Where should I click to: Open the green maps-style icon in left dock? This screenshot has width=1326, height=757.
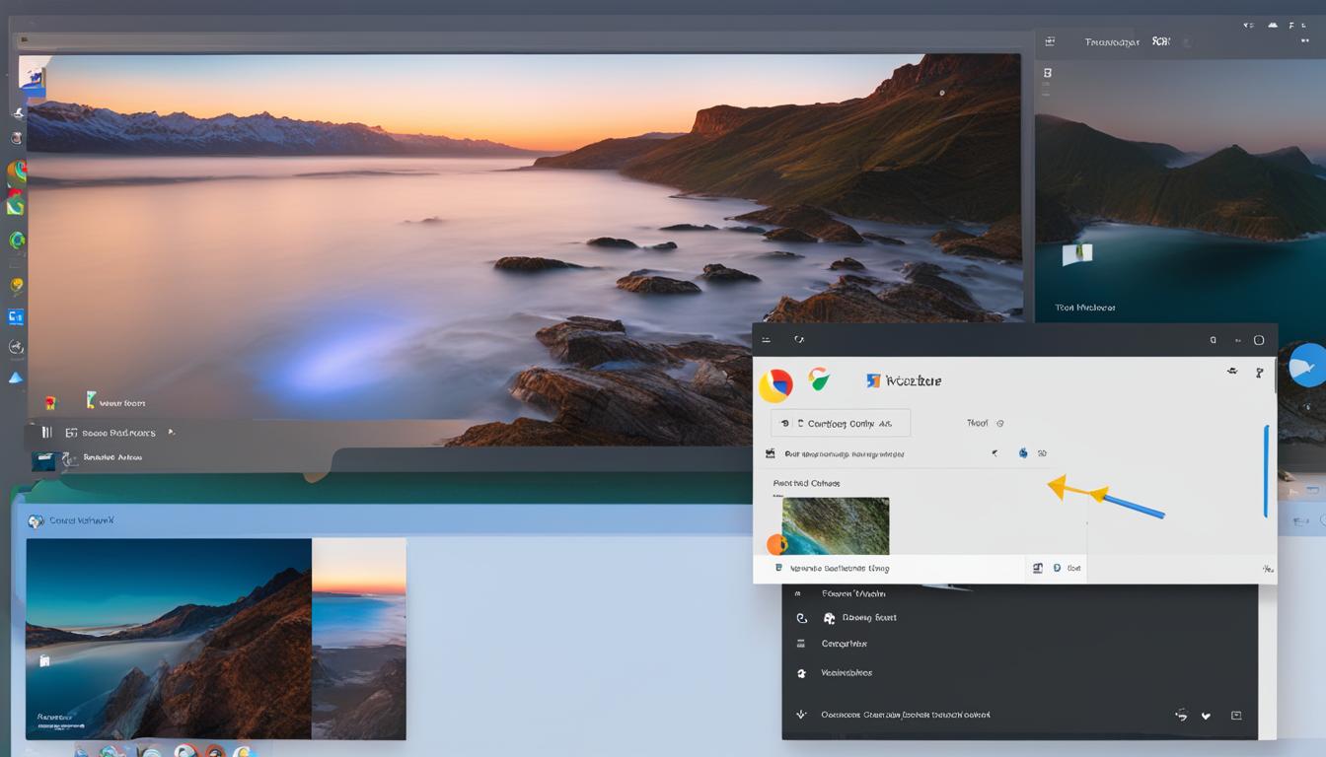pyautogui.click(x=16, y=205)
